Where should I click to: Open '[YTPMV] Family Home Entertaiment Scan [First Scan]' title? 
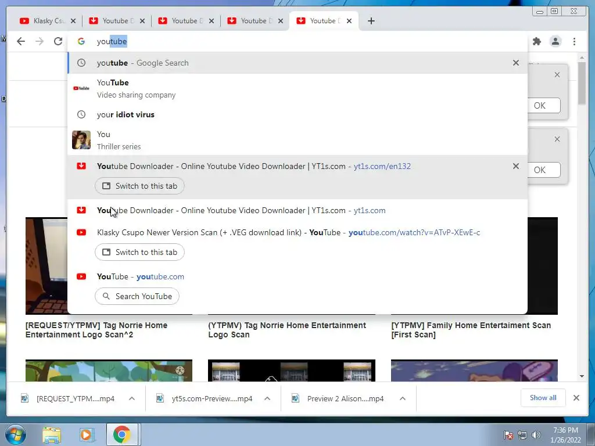[471, 330]
